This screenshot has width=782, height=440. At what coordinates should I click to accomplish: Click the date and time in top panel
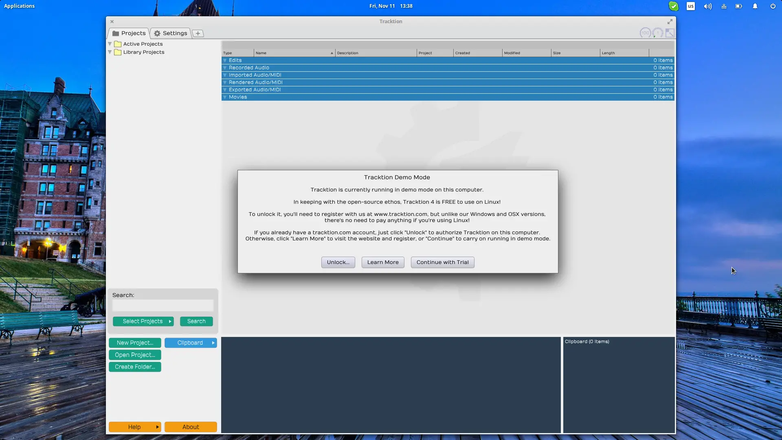click(391, 6)
